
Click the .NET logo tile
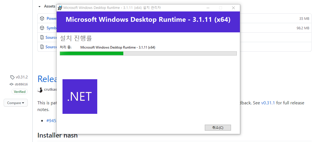[80, 97]
